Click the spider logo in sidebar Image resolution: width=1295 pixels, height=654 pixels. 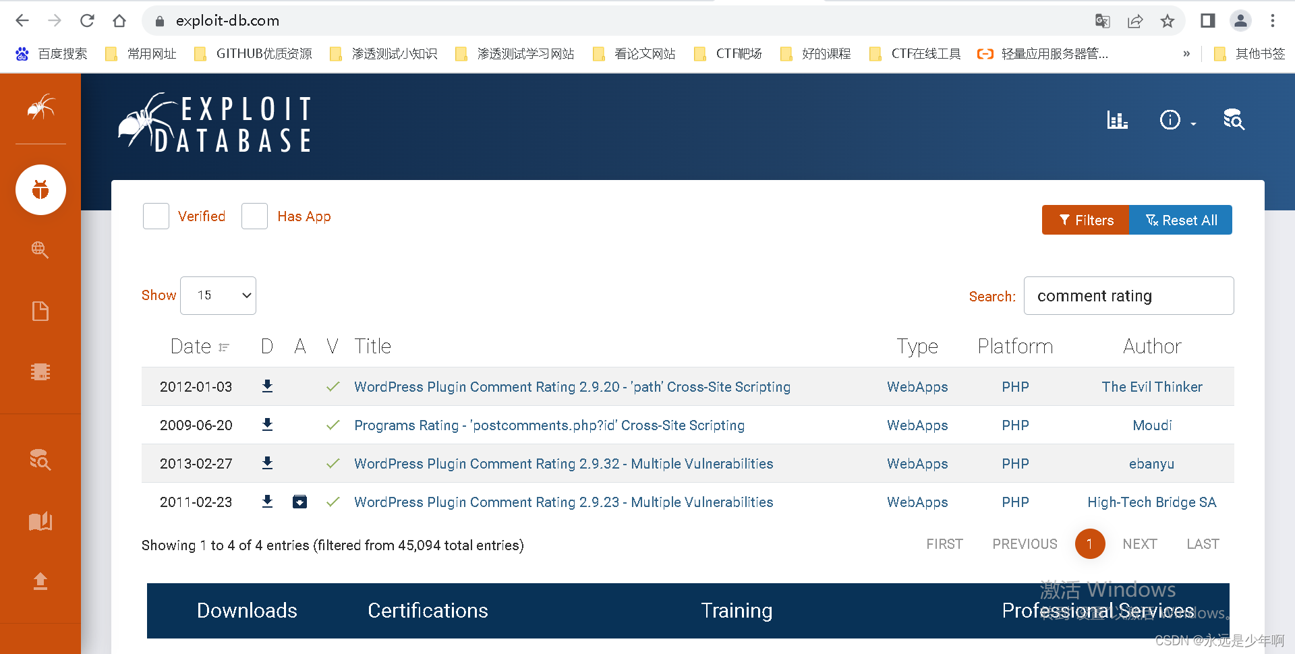point(40,107)
